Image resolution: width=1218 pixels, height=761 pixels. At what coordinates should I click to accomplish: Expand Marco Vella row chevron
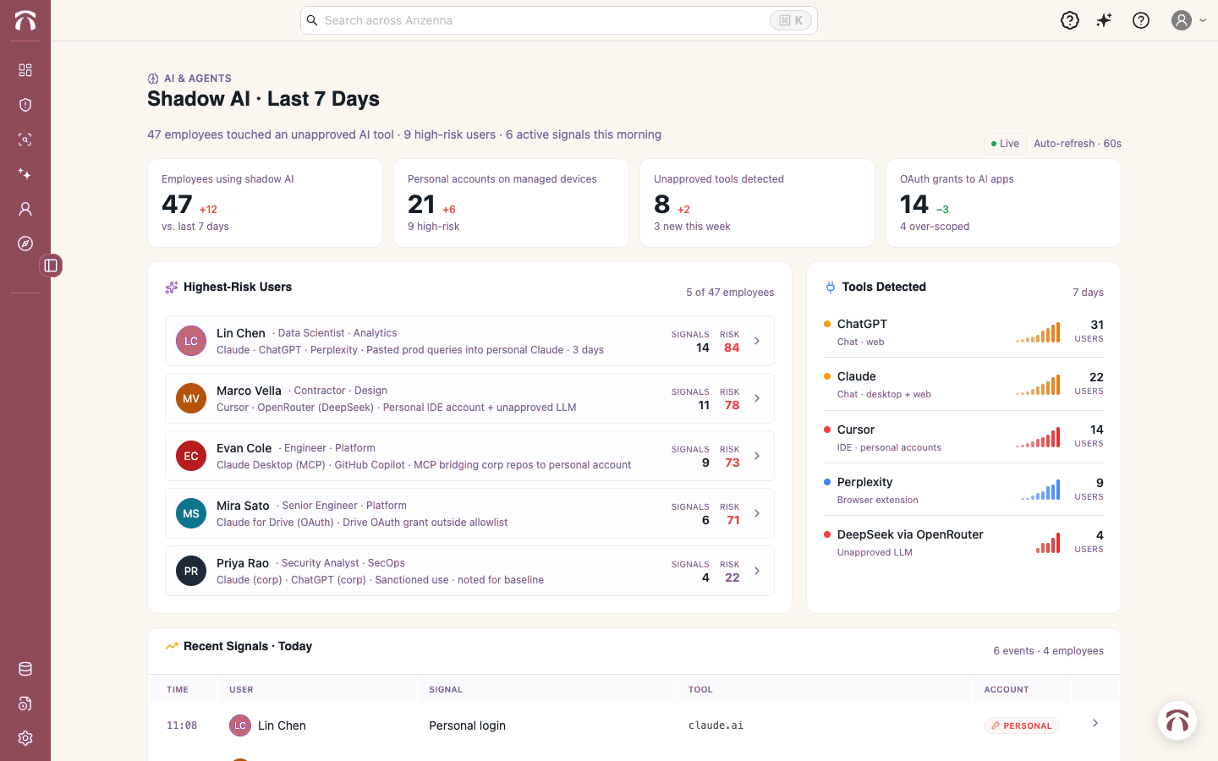[x=757, y=398]
